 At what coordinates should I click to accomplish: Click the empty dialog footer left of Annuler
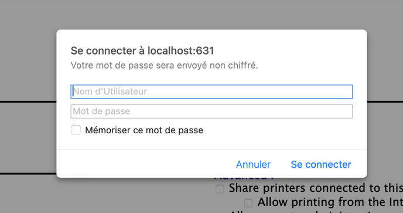pos(146,164)
